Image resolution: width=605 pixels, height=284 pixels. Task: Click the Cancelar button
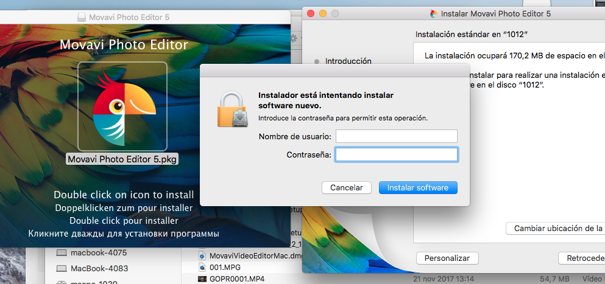coord(347,188)
